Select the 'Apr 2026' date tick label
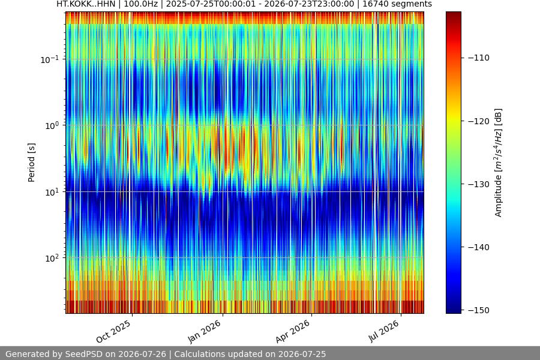This screenshot has height=360, width=540. (293, 331)
